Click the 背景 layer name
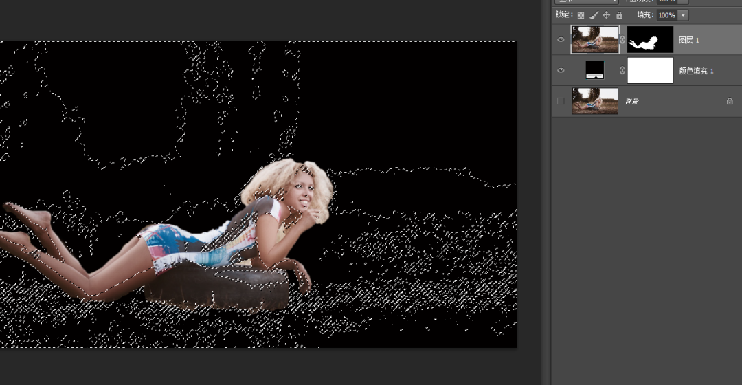 click(x=632, y=101)
